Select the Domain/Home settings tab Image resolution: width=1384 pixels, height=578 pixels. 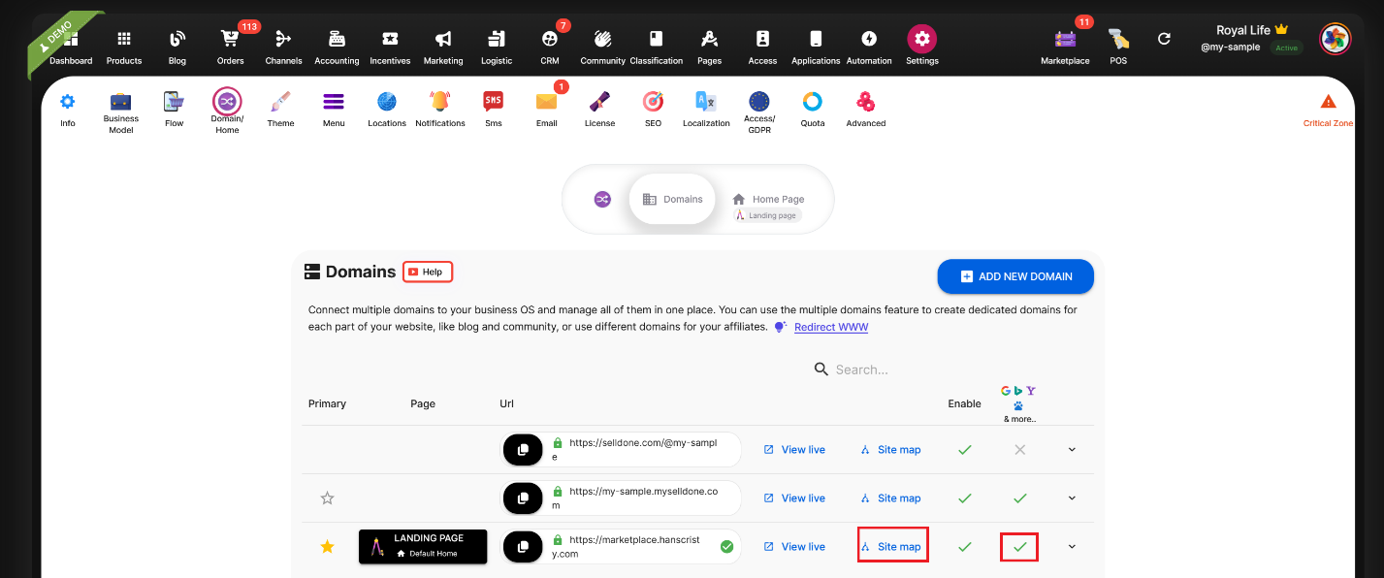tap(227, 112)
